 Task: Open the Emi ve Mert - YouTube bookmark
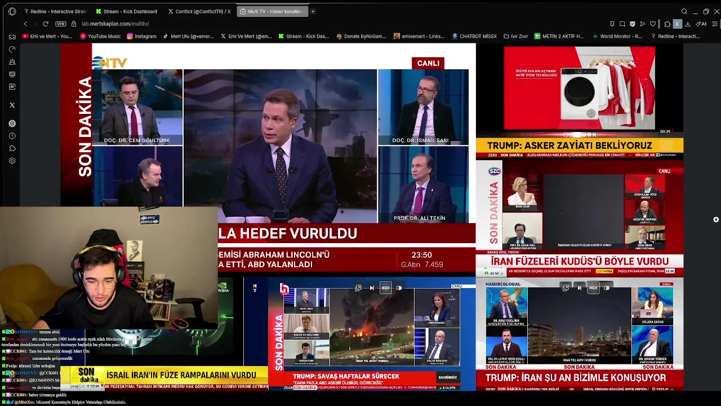(x=47, y=36)
